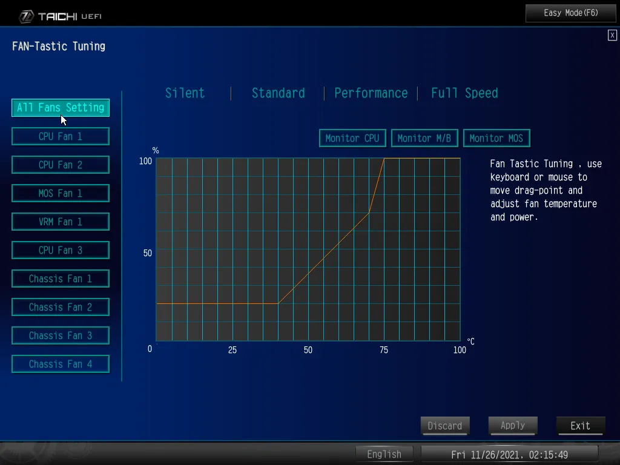Close the tuning window with X

pos(612,35)
